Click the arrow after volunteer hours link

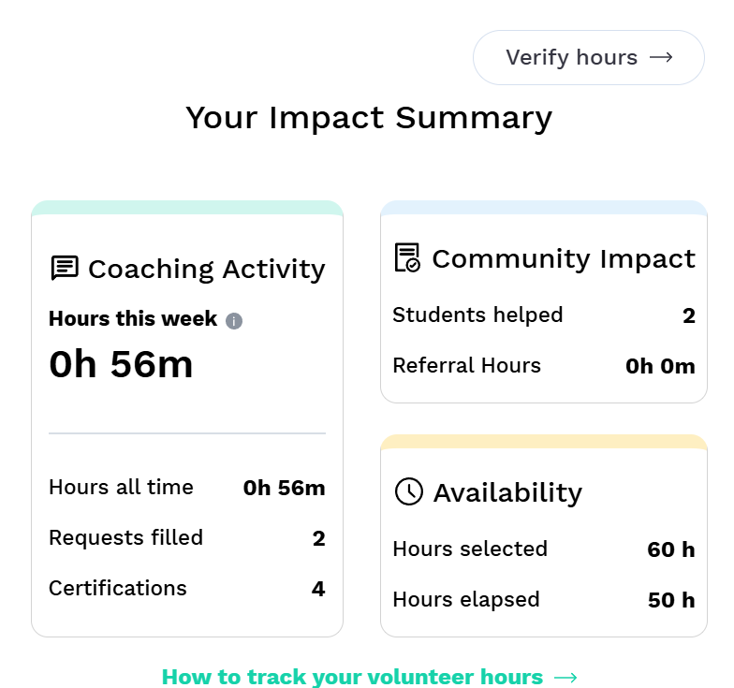point(565,677)
